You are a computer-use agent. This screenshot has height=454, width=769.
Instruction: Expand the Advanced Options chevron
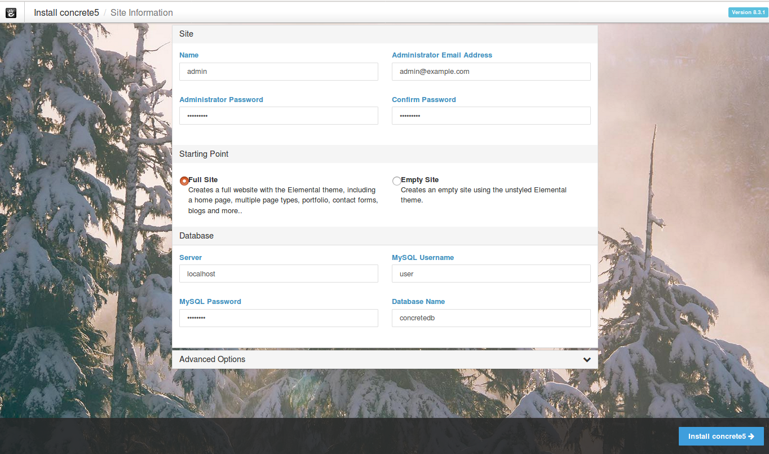pyautogui.click(x=587, y=360)
